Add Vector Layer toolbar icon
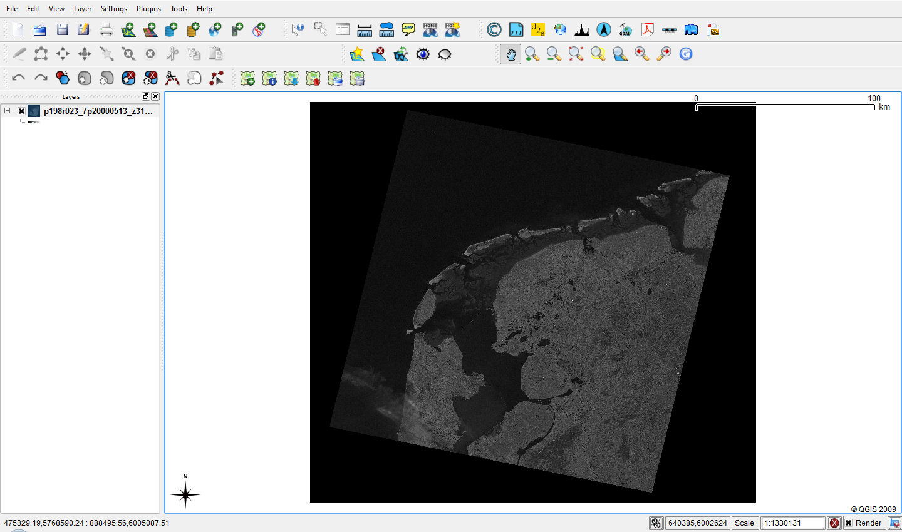 (128, 29)
